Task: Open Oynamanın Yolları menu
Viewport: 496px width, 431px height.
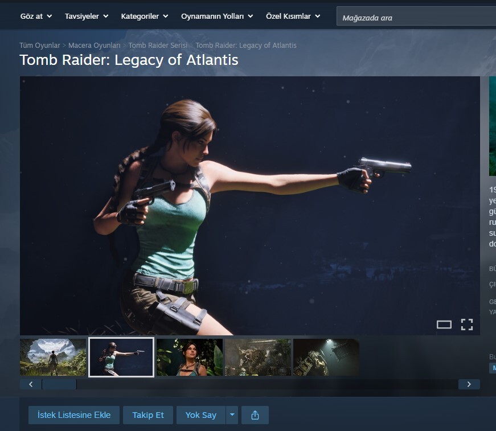Action: point(216,17)
